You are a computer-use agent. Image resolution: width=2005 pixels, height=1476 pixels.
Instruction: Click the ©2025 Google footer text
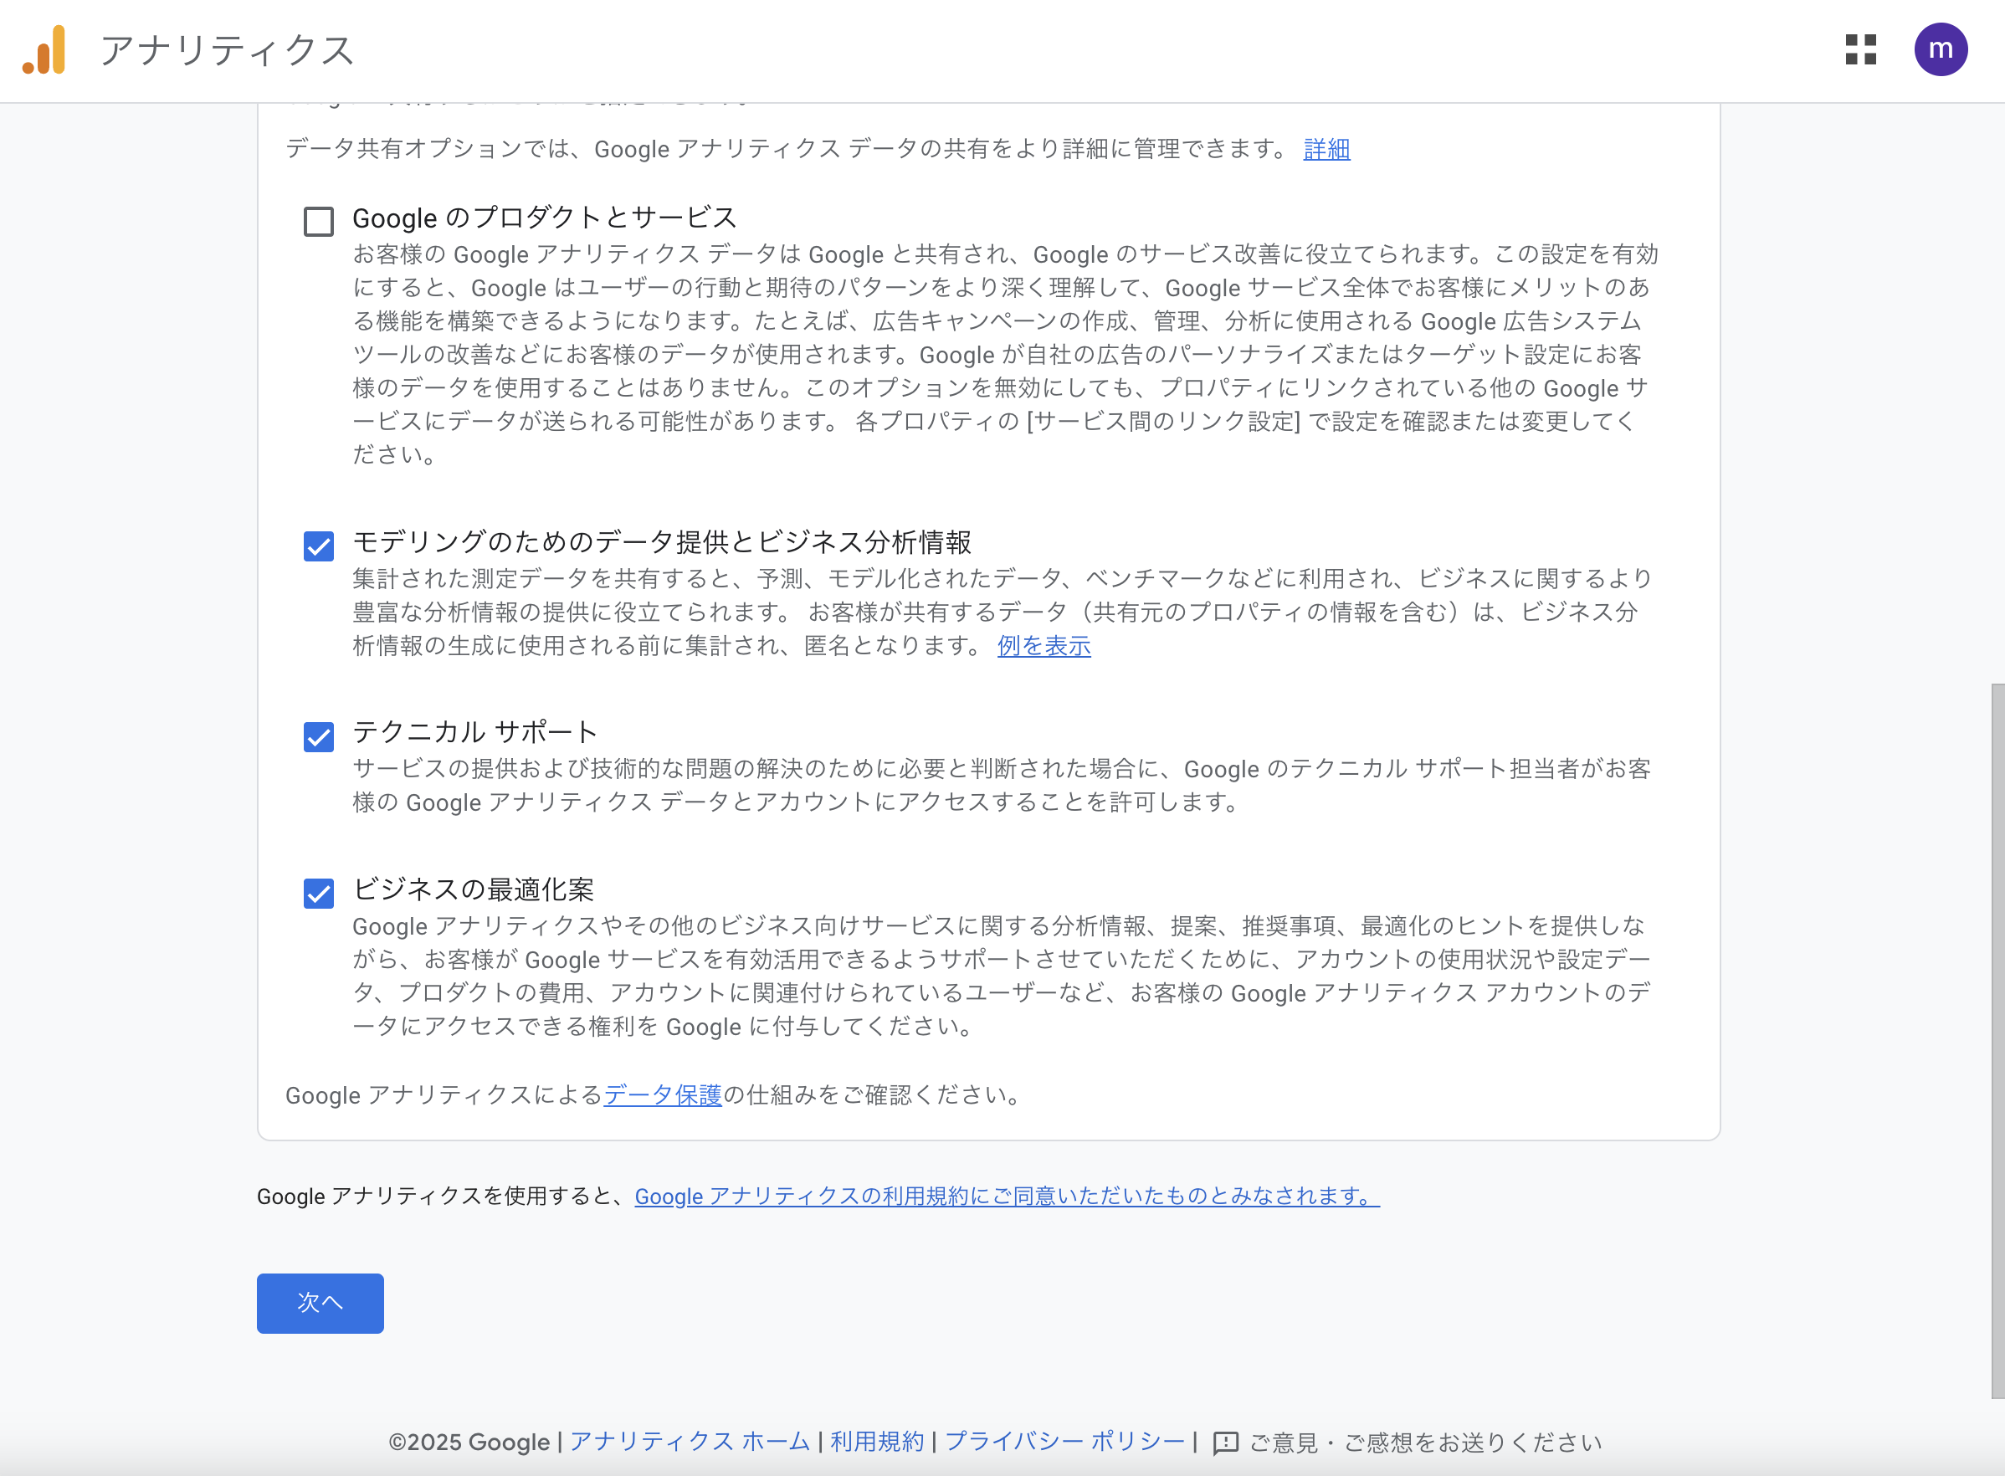pos(469,1443)
